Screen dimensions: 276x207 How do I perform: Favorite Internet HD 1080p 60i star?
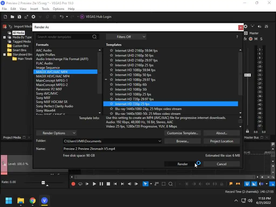pos(111,84)
